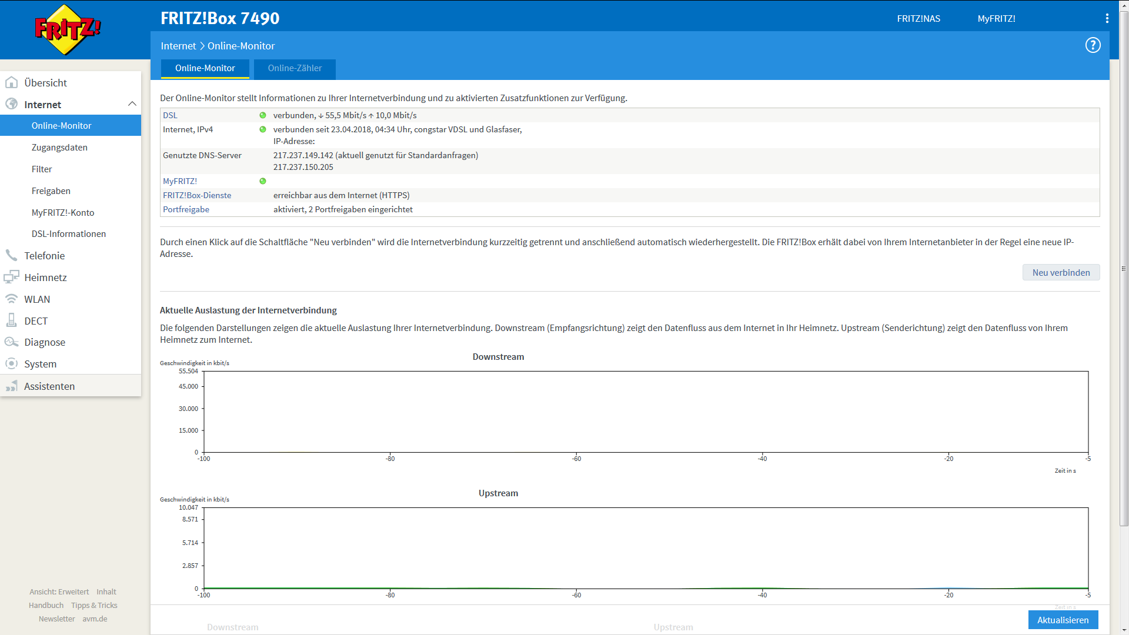This screenshot has height=635, width=1129.
Task: Click the DECT handset icon
Action: point(11,320)
